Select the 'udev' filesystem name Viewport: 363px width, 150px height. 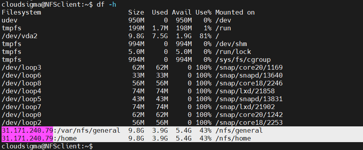10,20
